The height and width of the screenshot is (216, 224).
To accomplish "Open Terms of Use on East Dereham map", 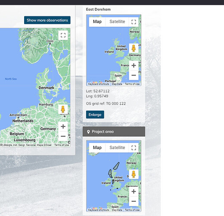I will [x=132, y=84].
